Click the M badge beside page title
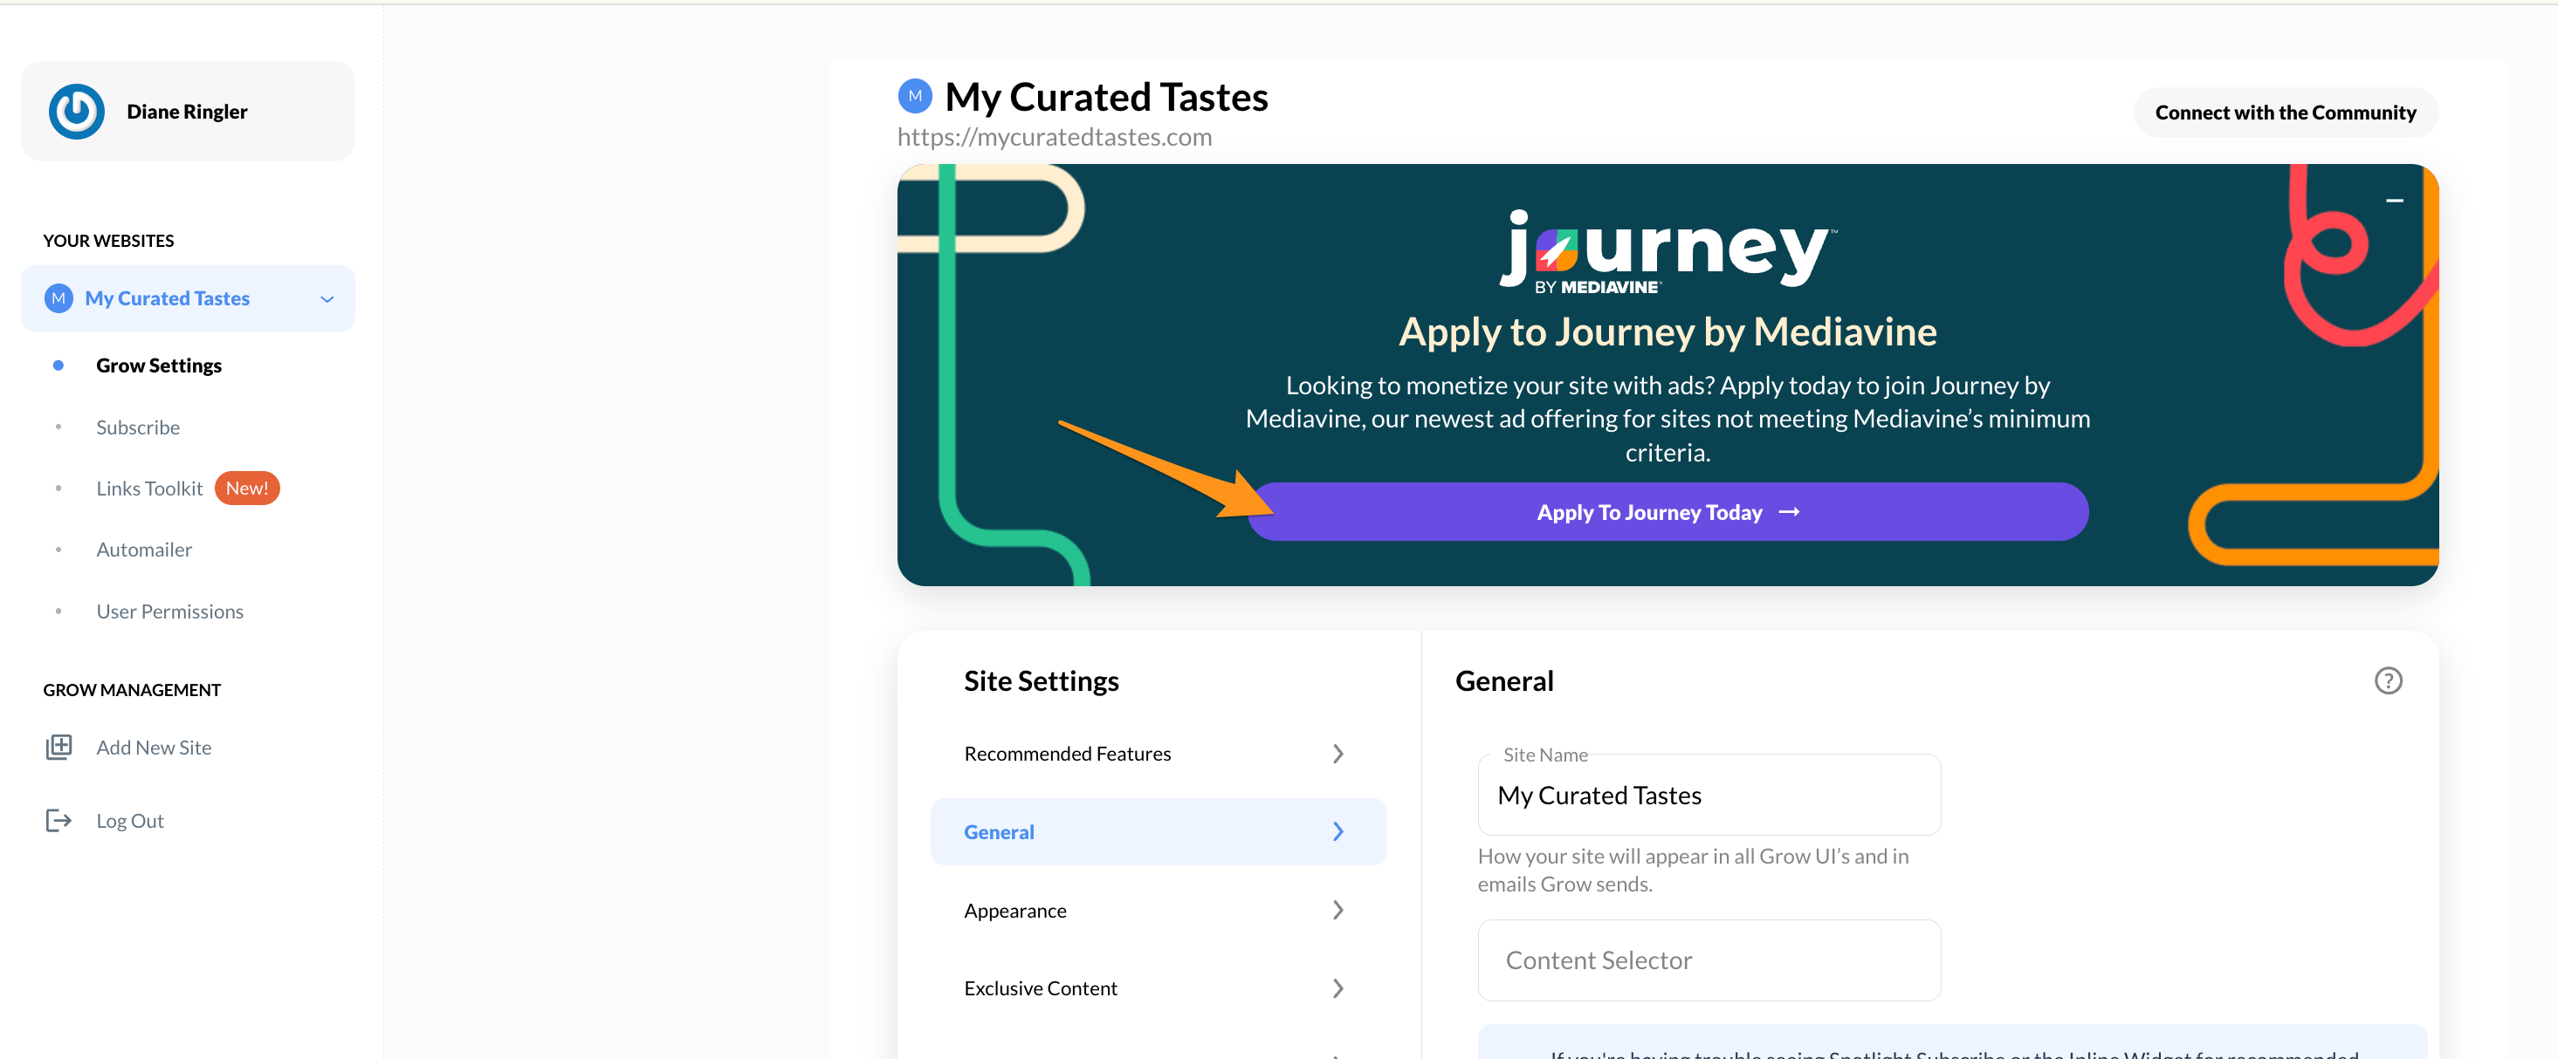Viewport: 2558px width, 1059px height. click(x=915, y=96)
